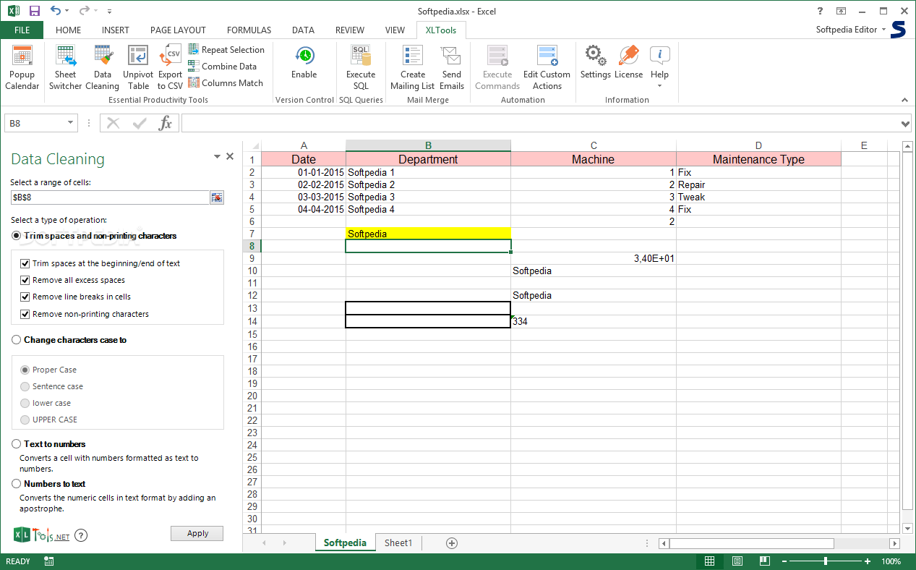The image size is (916, 570).
Task: Insert function with the fx button
Action: click(166, 123)
